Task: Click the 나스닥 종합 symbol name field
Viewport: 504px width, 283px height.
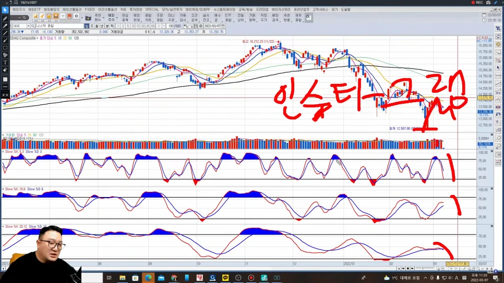Action: pos(59,26)
